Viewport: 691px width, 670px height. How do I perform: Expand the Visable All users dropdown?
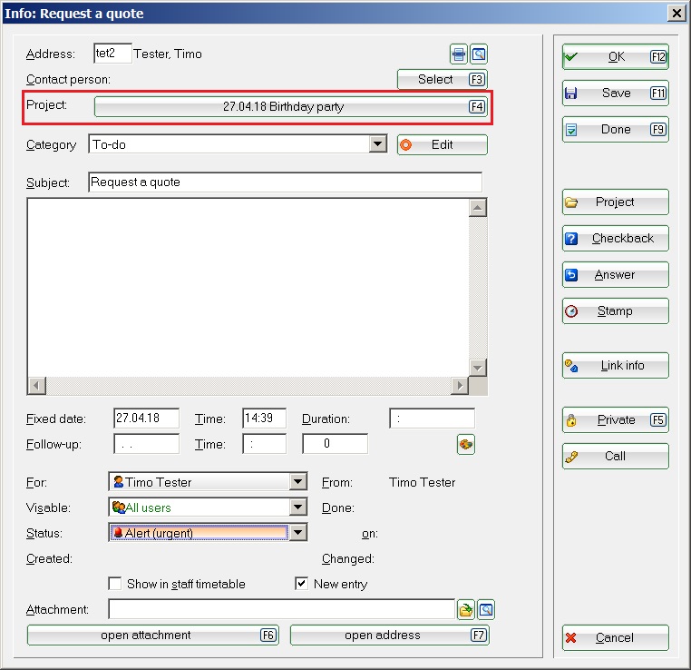pyautogui.click(x=297, y=507)
